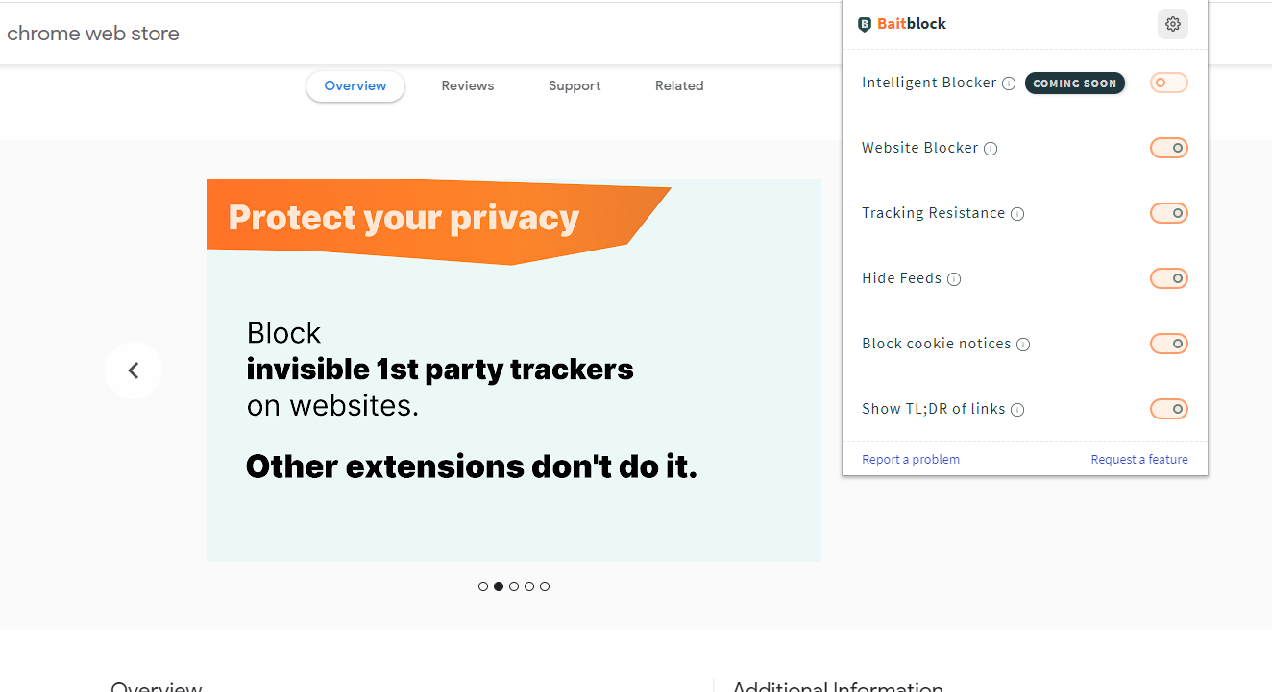Click the Baitblock shield logo

[x=865, y=25]
